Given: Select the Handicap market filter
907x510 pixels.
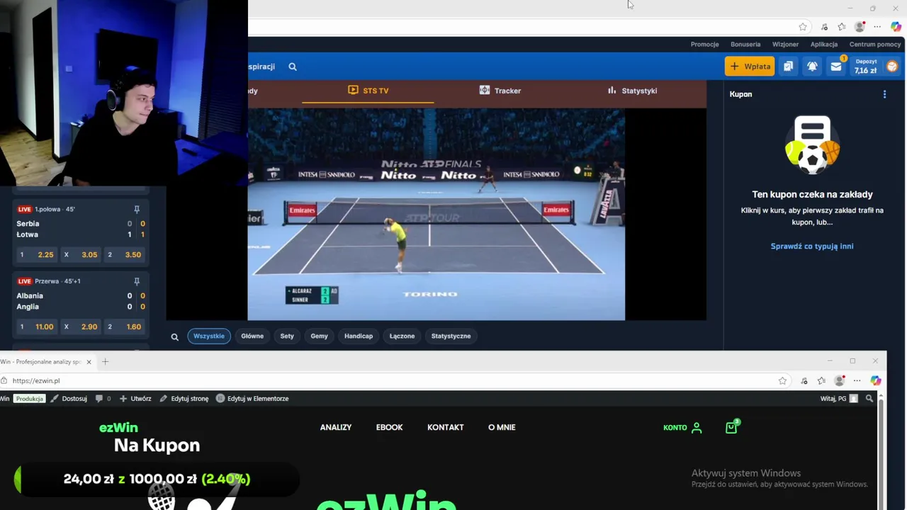Looking at the screenshot, I should (x=359, y=336).
